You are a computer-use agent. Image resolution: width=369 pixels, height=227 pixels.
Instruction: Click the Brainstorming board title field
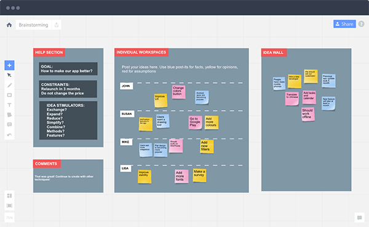tap(33, 25)
